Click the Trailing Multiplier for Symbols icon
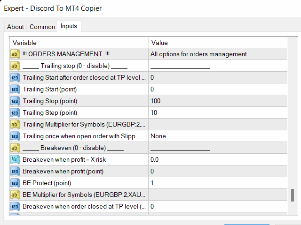 [x=15, y=124]
